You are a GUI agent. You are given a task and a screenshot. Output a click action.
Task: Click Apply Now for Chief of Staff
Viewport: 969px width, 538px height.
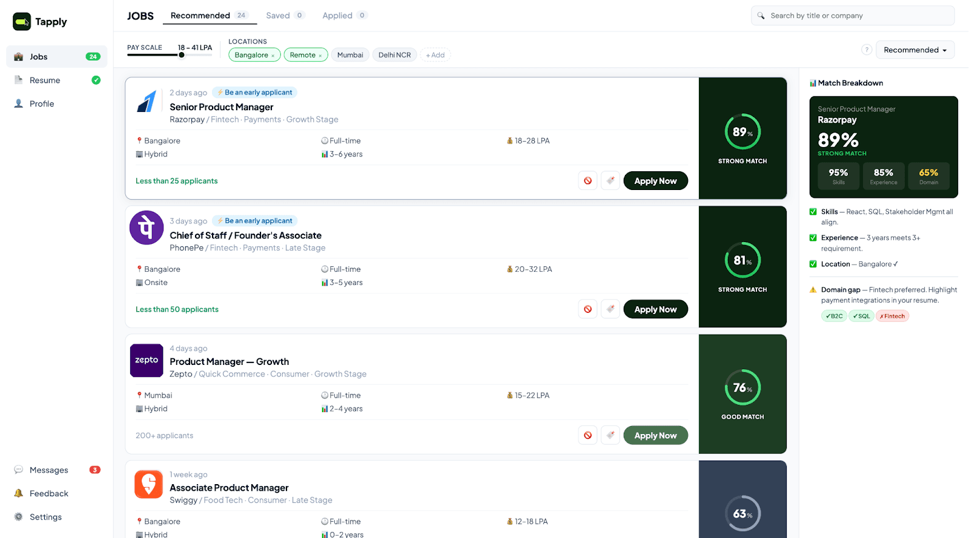pyautogui.click(x=655, y=309)
